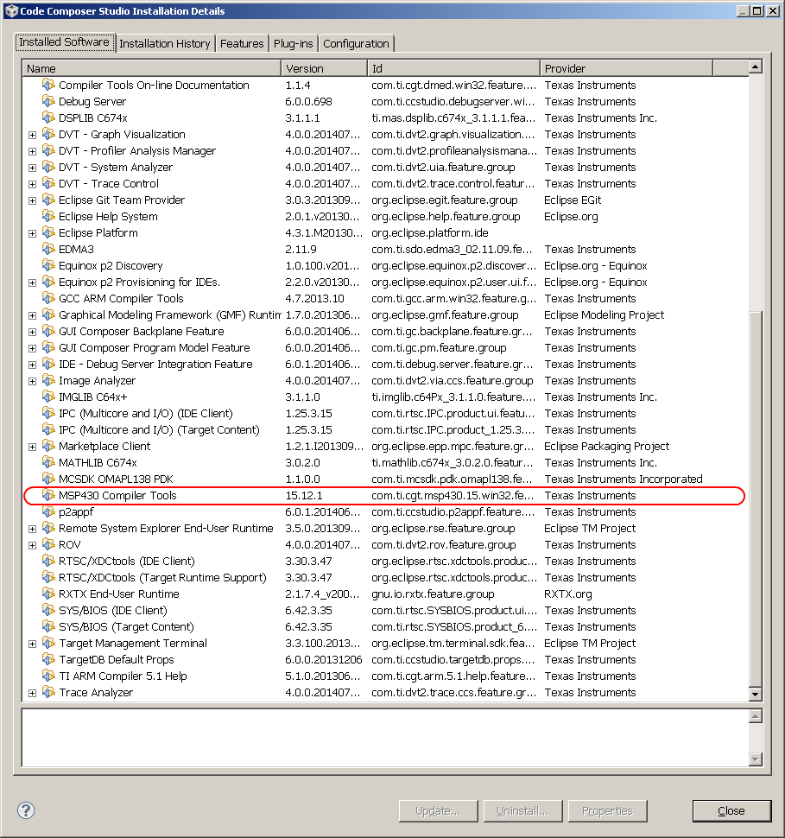The image size is (785, 838).
Task: Click the IMGLIB C64x+ feature icon
Action: pos(48,397)
